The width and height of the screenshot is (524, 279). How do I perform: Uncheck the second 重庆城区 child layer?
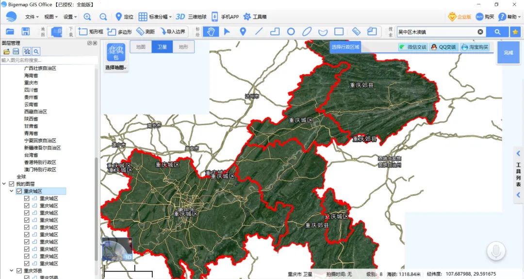pos(27,206)
